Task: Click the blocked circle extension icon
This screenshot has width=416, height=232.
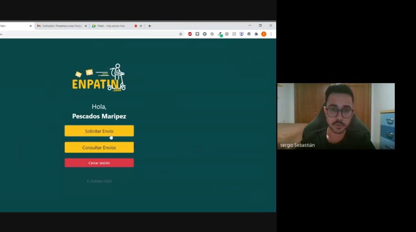Action: 212,34
